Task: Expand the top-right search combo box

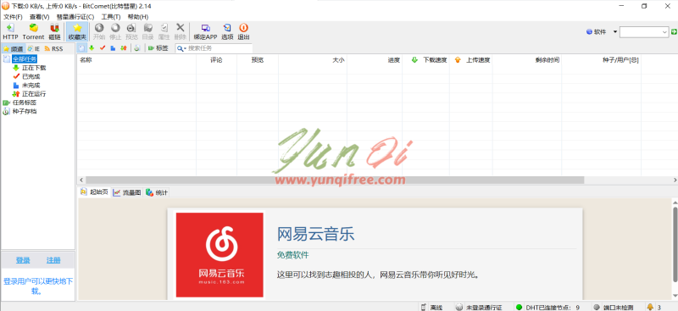Action: (x=665, y=32)
